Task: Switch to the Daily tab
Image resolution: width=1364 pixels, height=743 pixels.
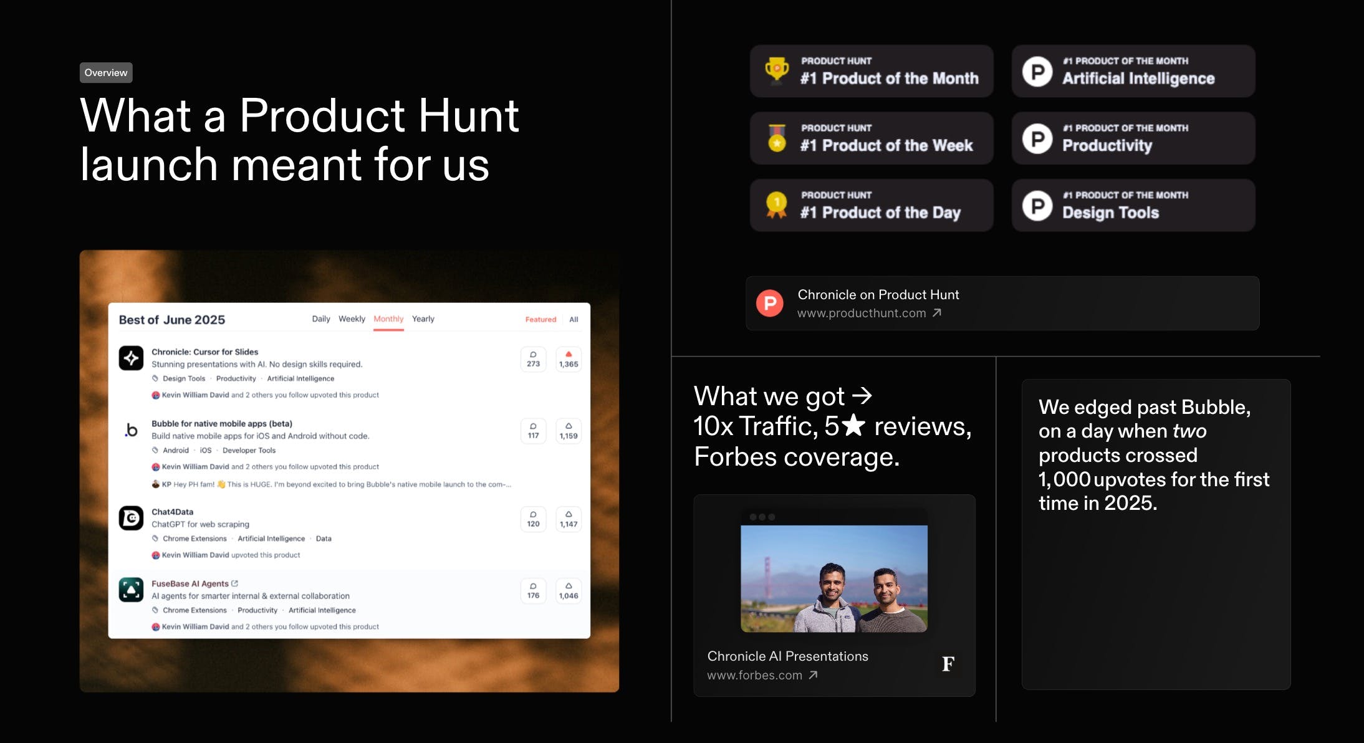Action: [321, 319]
